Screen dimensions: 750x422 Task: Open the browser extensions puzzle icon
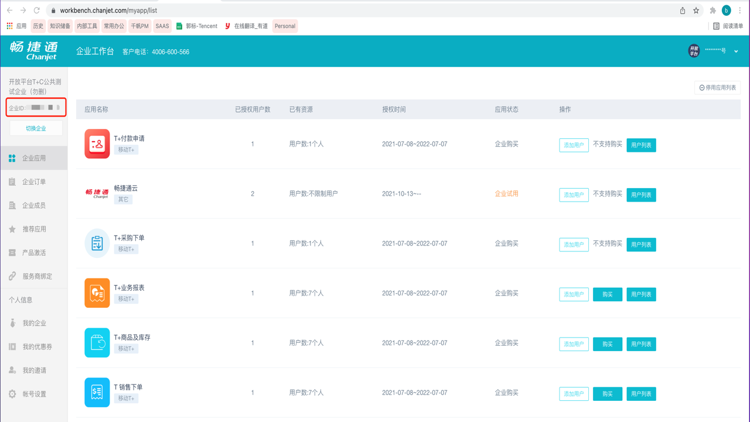(x=712, y=11)
